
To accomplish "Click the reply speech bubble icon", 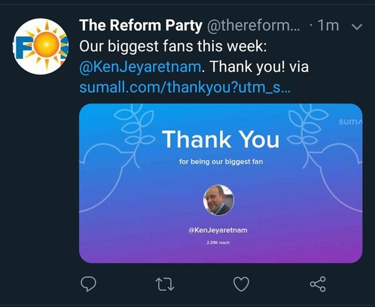I will coord(88,284).
